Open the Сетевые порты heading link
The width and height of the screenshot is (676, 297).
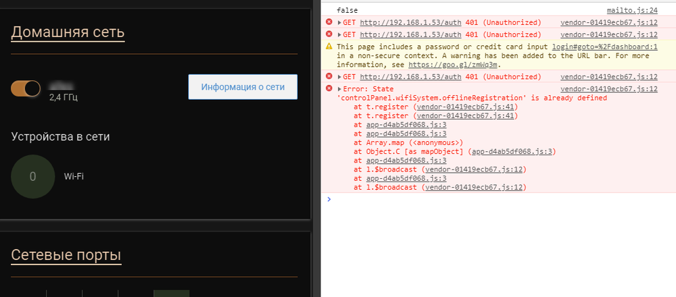(x=66, y=255)
